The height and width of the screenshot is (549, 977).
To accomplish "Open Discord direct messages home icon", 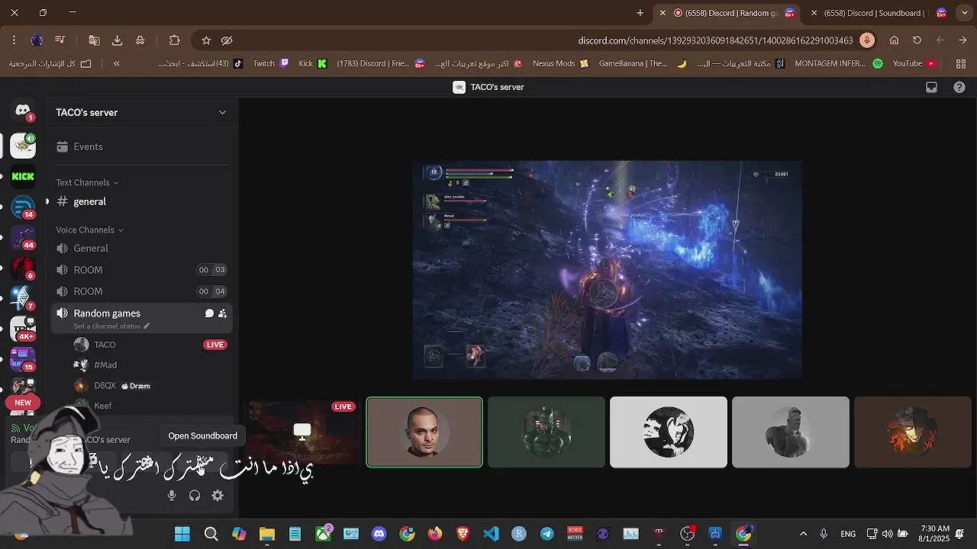I will [23, 111].
